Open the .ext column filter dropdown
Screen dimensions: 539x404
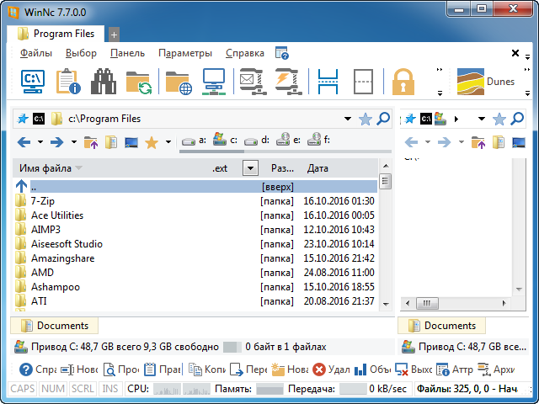pyautogui.click(x=248, y=168)
